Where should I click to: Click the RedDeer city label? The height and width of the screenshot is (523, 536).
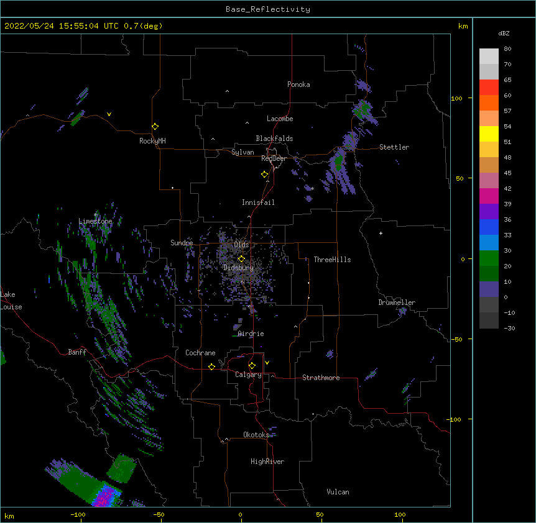[x=274, y=158]
